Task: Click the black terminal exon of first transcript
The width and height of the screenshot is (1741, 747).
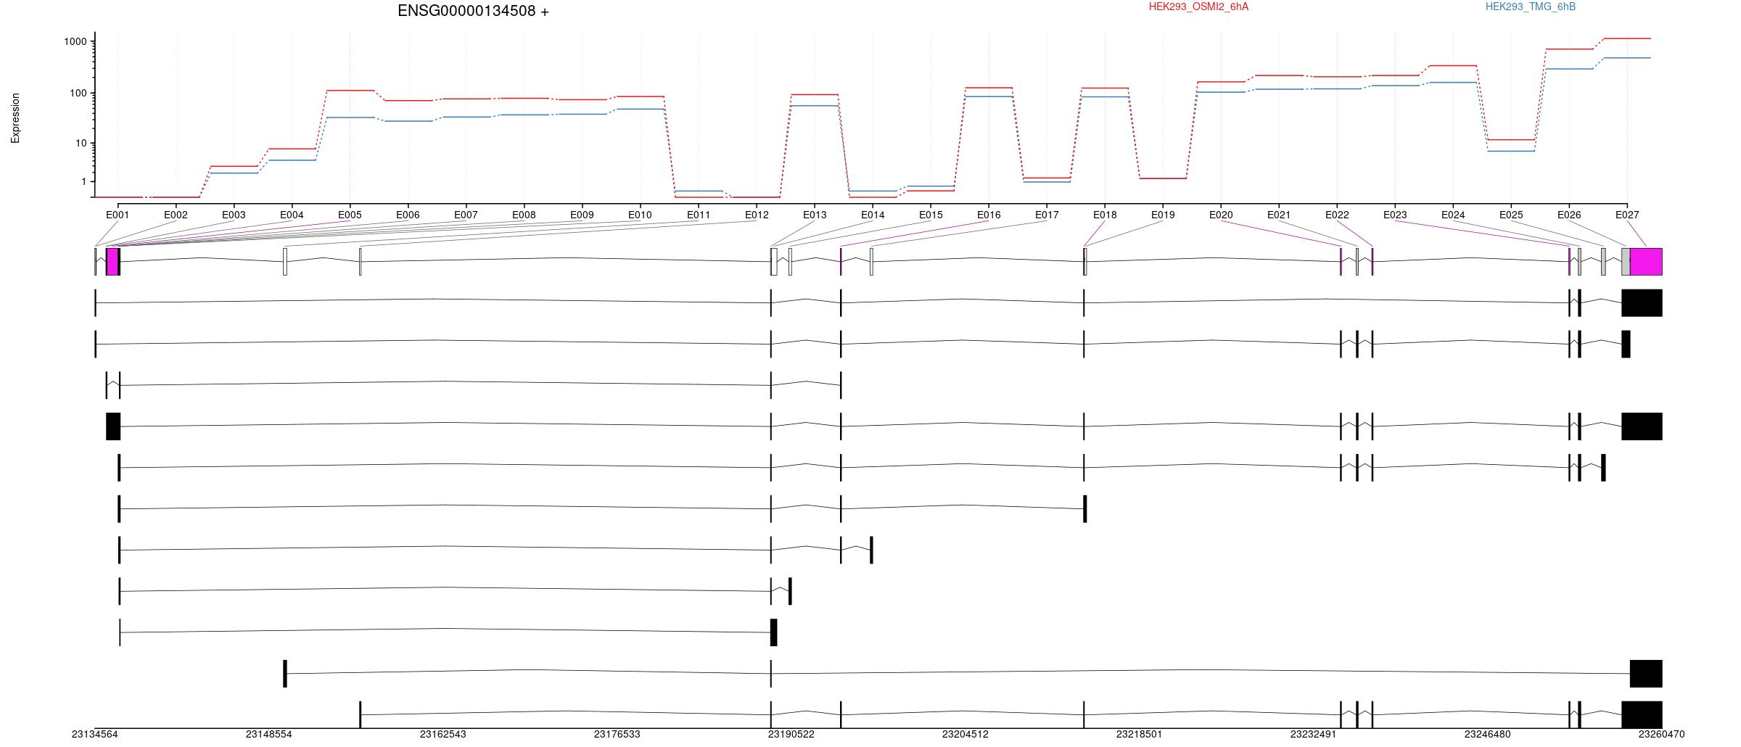Action: (x=1642, y=303)
